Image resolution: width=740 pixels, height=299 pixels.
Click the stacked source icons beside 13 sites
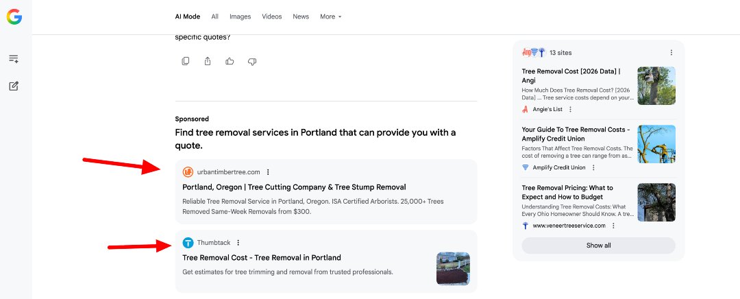[534, 52]
